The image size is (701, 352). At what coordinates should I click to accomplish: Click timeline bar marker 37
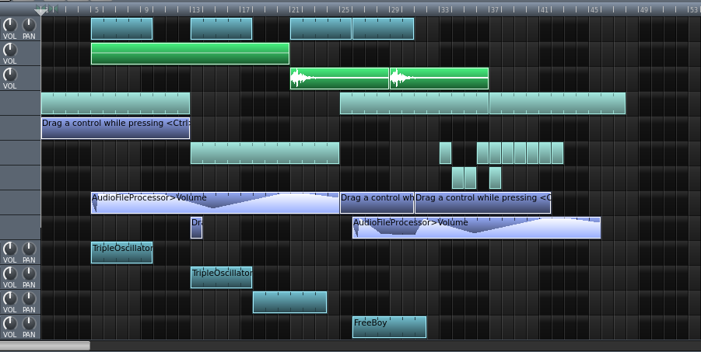tap(495, 9)
